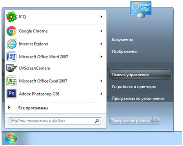
Task: Click the Control Panel picture at top
Action: coord(141,9)
